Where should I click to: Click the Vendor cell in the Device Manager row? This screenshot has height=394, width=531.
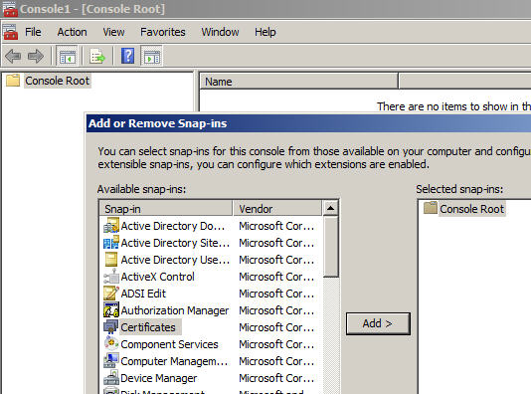click(x=276, y=378)
